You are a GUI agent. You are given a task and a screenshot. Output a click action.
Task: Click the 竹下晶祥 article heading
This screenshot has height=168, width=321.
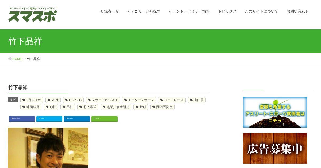click(x=18, y=87)
